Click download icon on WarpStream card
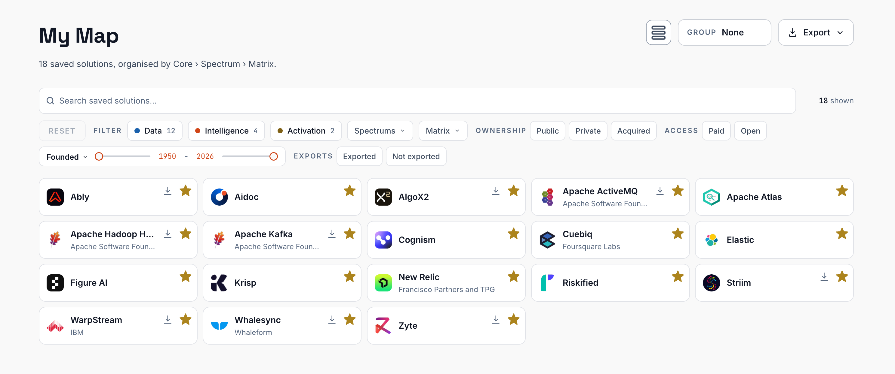The image size is (895, 374). coord(168,320)
